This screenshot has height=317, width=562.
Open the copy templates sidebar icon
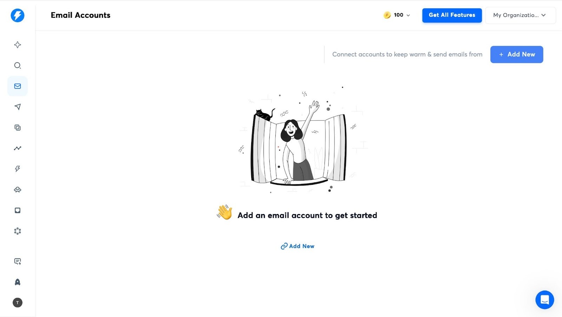pyautogui.click(x=18, y=128)
